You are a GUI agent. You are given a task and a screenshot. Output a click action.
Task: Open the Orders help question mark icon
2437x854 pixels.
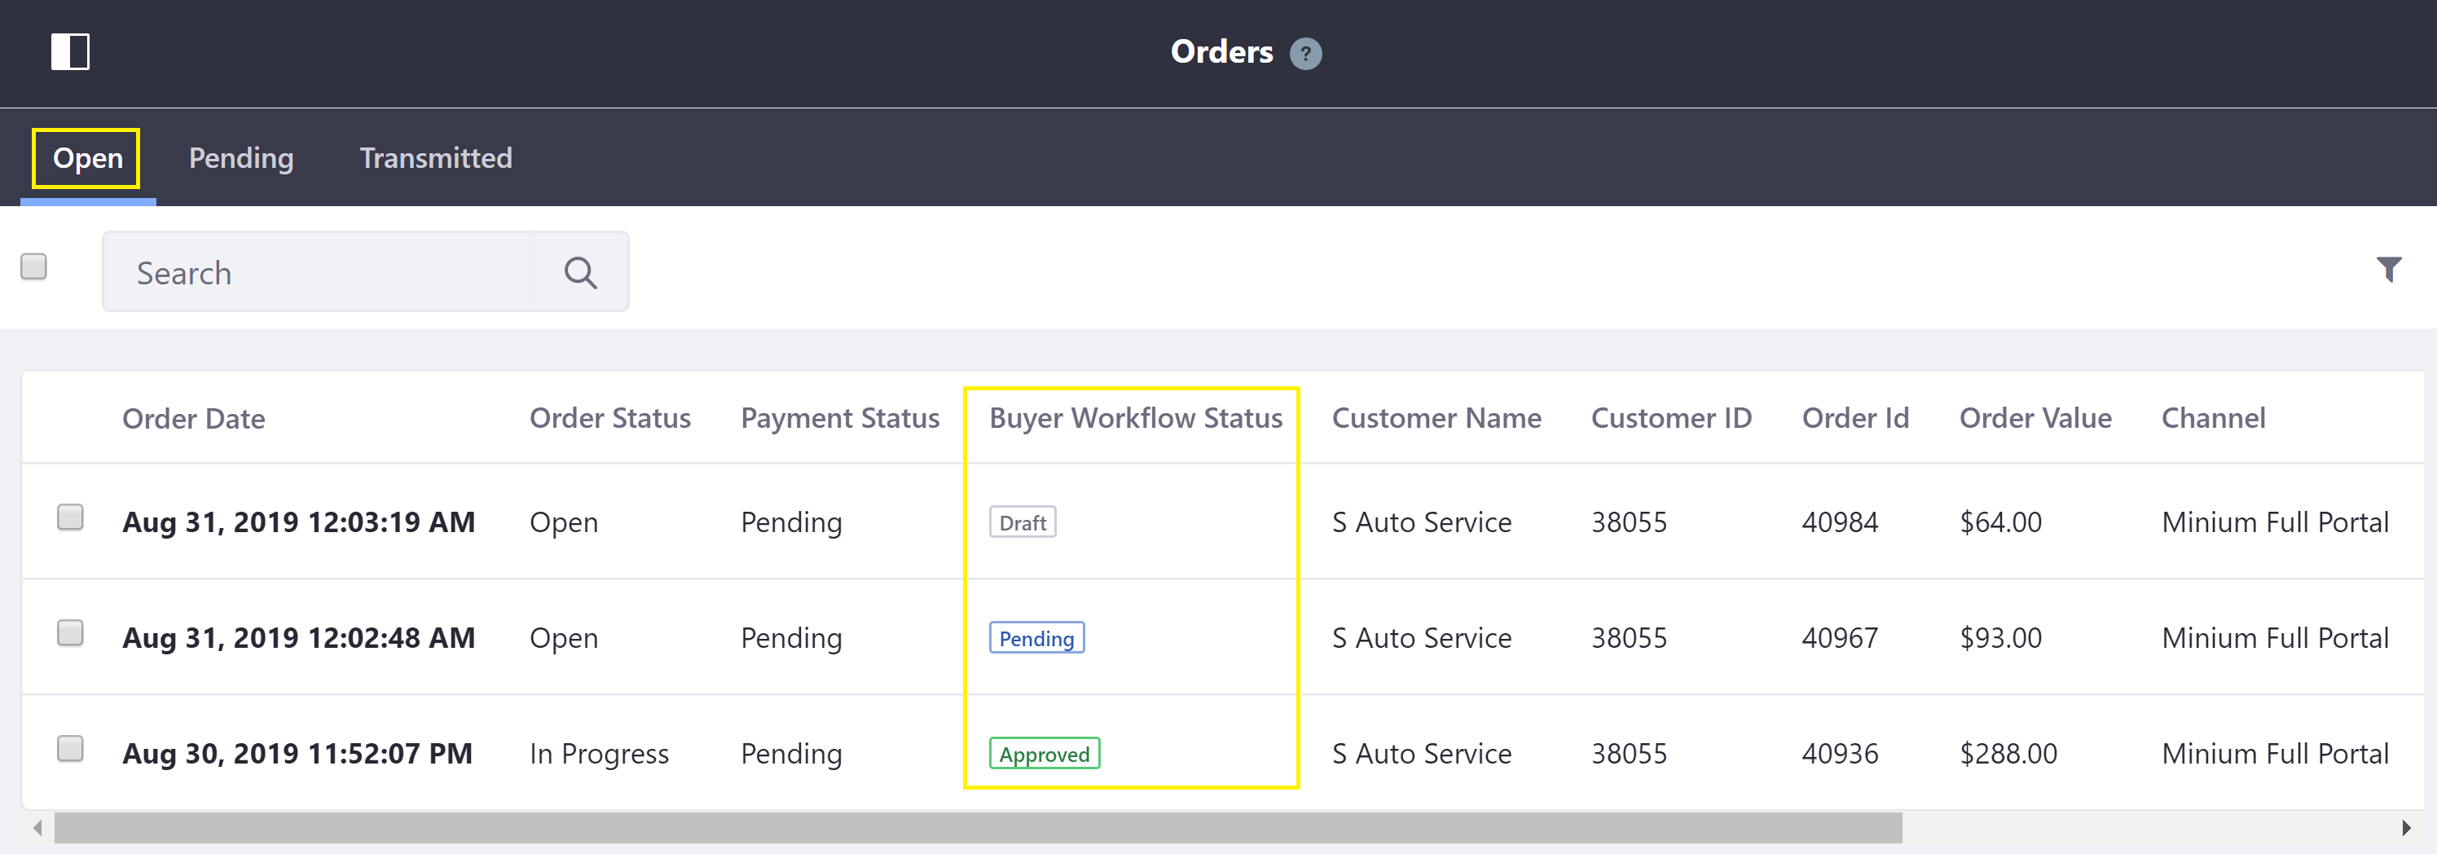coord(1305,53)
